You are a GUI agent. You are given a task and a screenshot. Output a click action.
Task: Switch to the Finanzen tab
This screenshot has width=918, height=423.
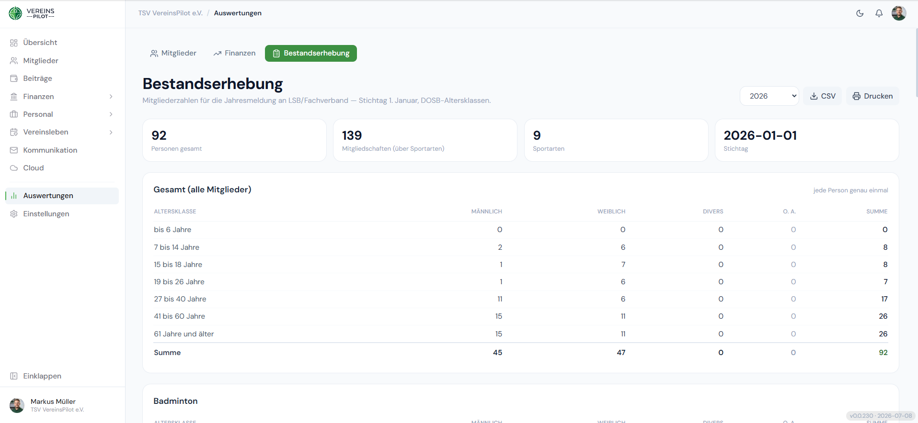point(234,53)
